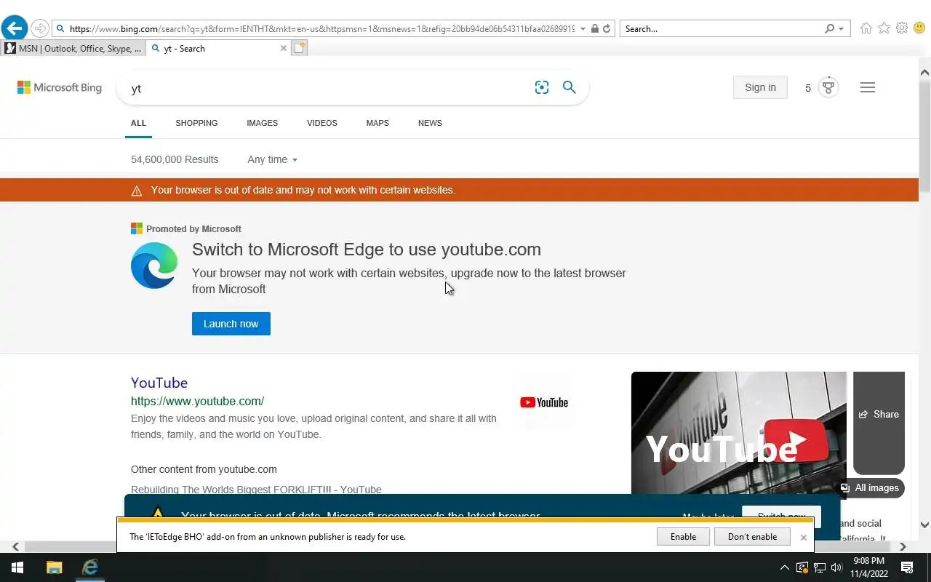Click Internet Explorer taskbar icon
Image resolution: width=931 pixels, height=582 pixels.
pyautogui.click(x=90, y=567)
